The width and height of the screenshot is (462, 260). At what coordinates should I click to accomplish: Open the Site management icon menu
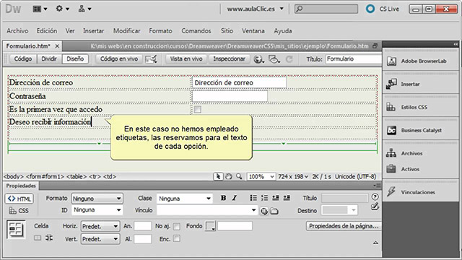tap(84, 9)
